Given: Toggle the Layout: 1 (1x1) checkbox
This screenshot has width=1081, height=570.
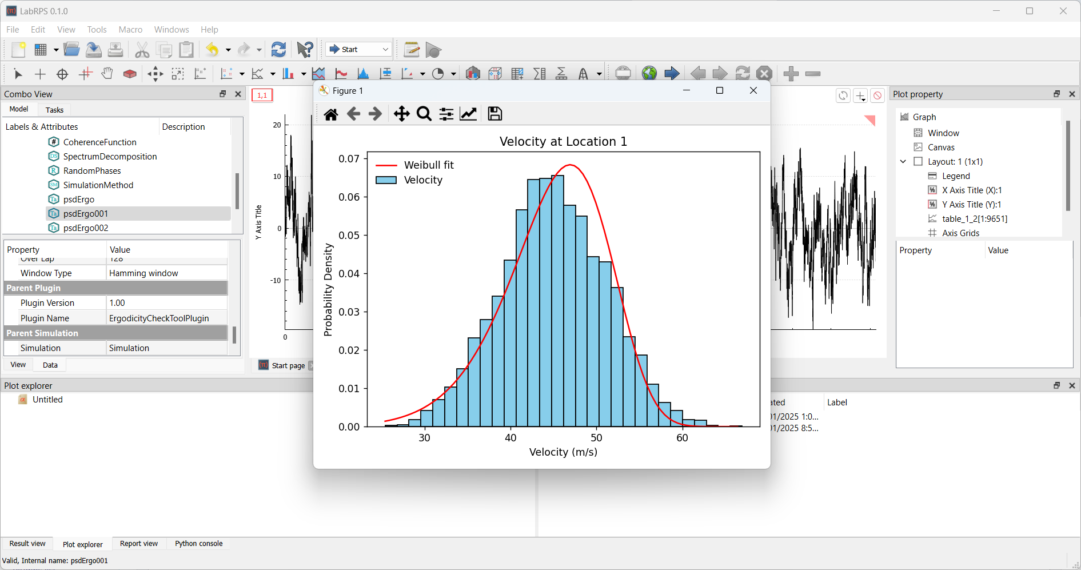Looking at the screenshot, I should 918,162.
